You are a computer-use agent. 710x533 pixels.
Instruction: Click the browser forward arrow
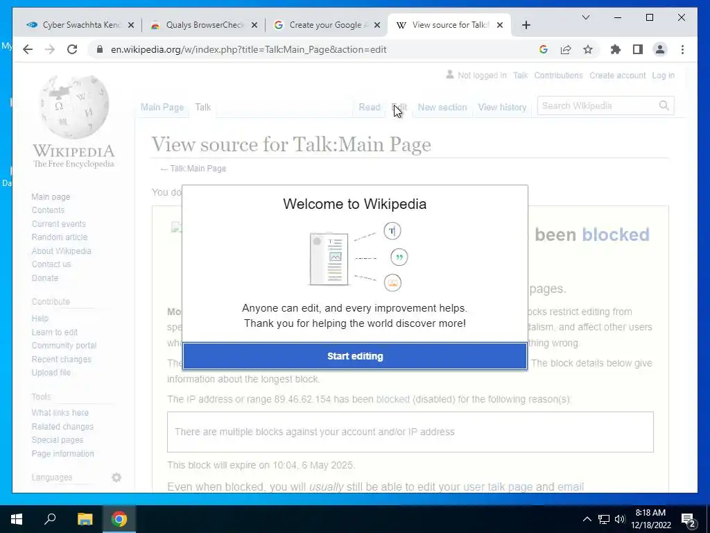50,49
